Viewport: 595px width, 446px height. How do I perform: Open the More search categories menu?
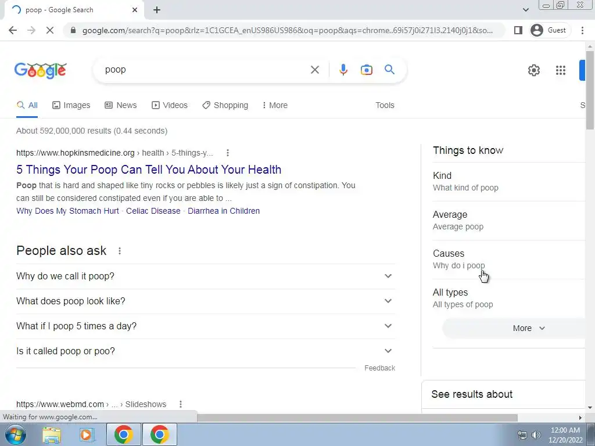(x=275, y=106)
